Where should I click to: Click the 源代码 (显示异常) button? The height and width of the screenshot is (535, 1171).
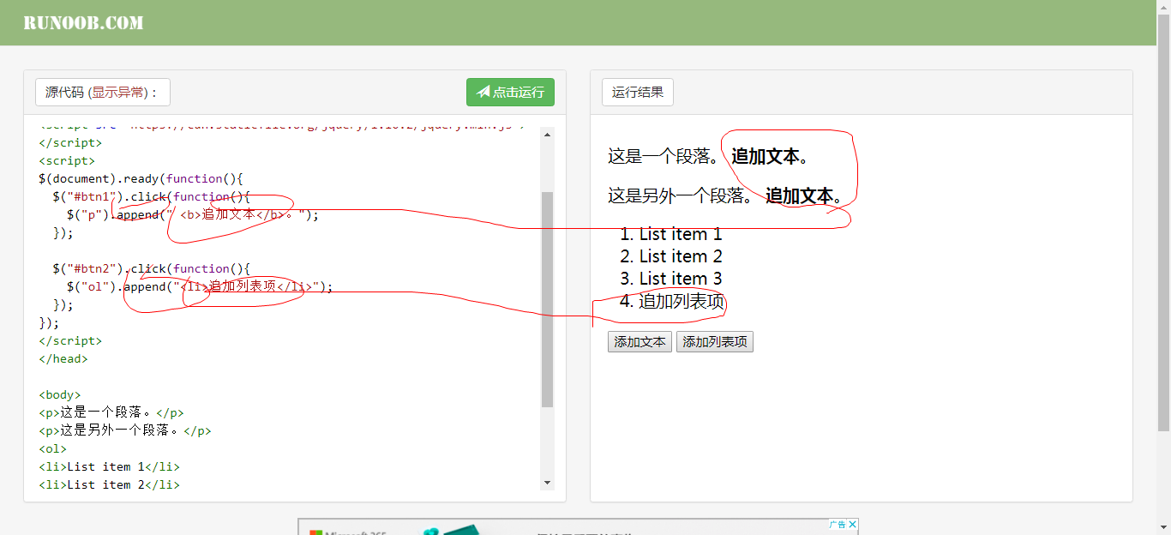click(103, 93)
